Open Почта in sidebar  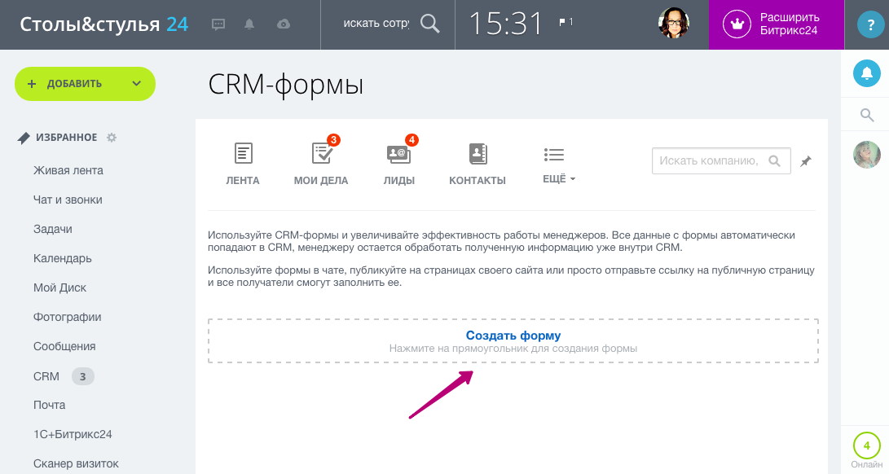(x=50, y=405)
